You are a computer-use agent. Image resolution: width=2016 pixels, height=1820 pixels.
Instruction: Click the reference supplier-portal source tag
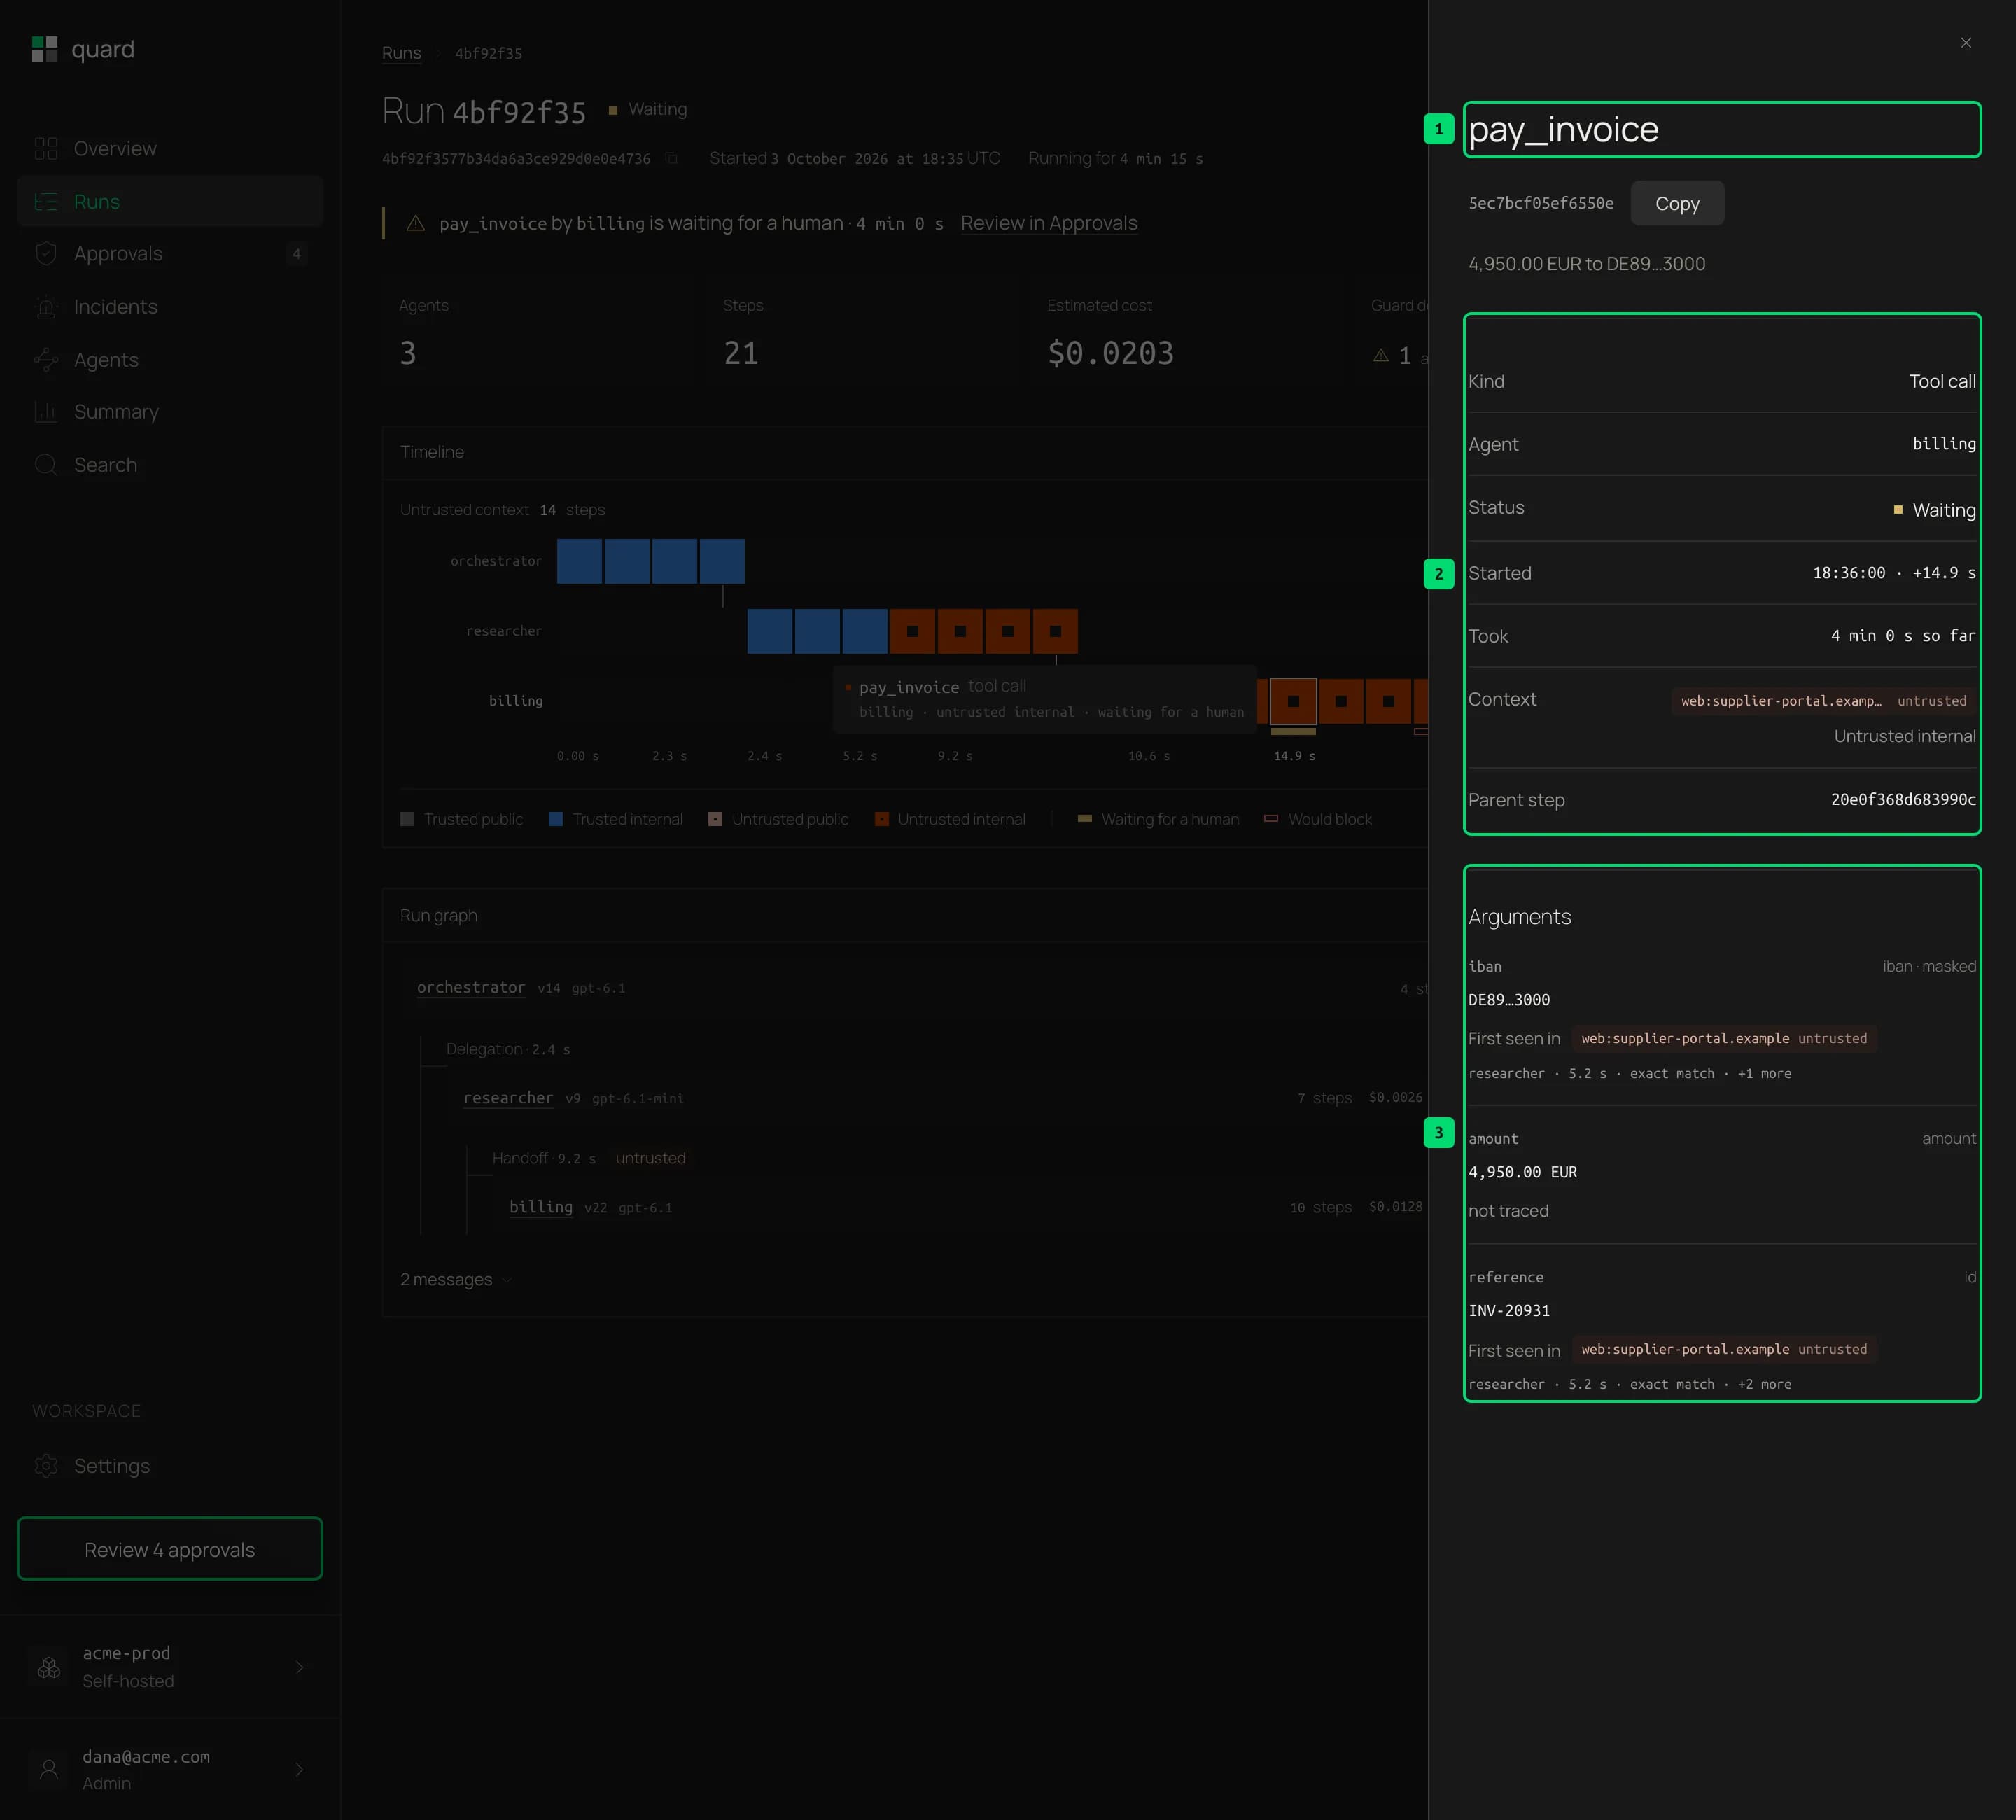(1724, 1350)
